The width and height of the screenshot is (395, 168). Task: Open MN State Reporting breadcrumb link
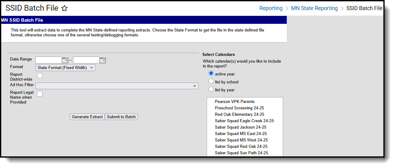point(314,8)
